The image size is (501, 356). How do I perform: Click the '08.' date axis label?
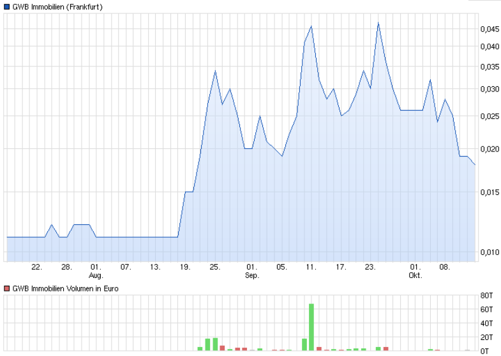pos(445,267)
